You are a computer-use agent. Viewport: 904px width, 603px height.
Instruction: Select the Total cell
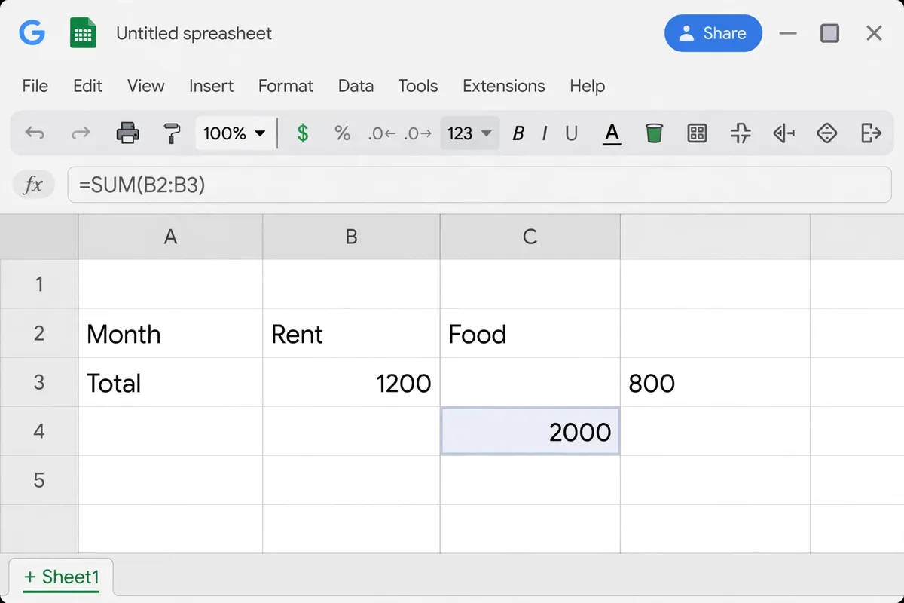[x=170, y=382]
